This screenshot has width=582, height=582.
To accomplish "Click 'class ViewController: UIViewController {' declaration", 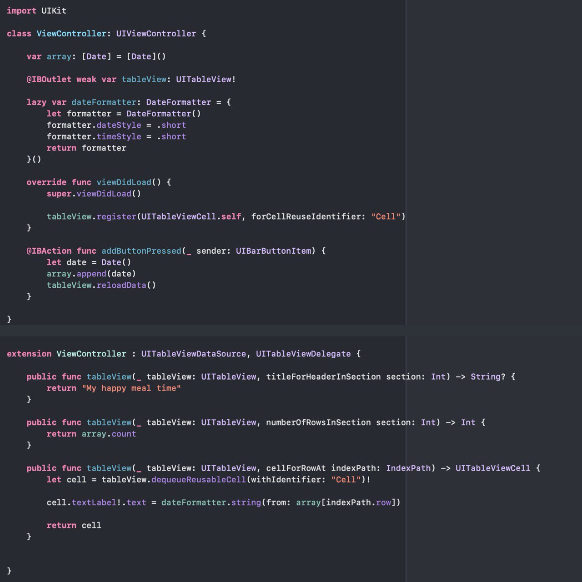I will pos(106,34).
